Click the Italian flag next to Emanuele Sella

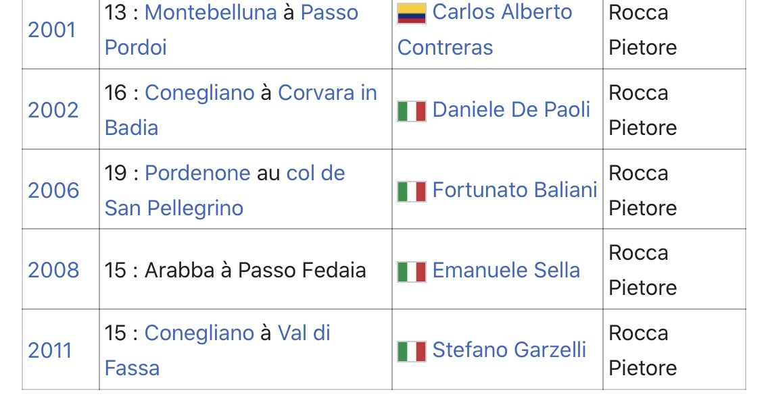pos(412,271)
